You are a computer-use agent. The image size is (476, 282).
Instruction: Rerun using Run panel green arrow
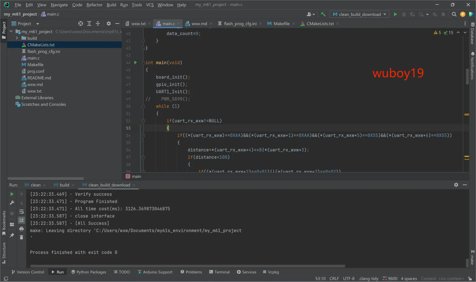tap(12, 194)
